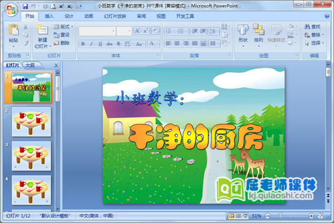Adjust the zoom slider handle

coord(281,216)
